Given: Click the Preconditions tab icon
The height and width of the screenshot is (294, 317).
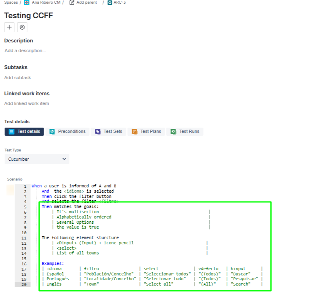Looking at the screenshot, I should coord(52,132).
